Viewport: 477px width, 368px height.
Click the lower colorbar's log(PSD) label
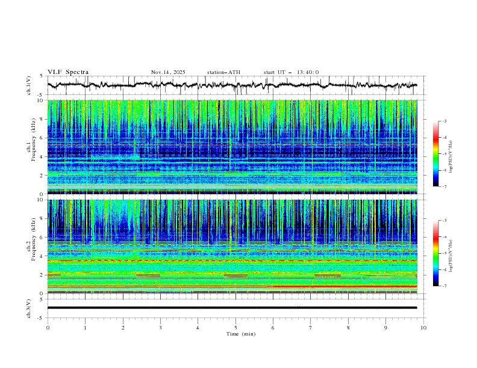(x=451, y=256)
